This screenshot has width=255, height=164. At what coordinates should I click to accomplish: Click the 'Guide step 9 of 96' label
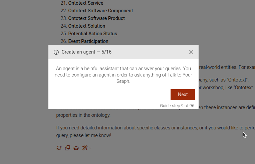tap(177, 106)
